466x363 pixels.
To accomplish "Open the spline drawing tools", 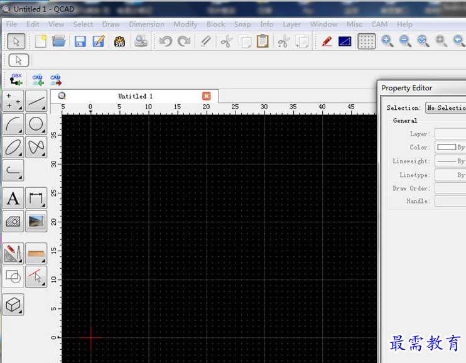I will click(36, 147).
